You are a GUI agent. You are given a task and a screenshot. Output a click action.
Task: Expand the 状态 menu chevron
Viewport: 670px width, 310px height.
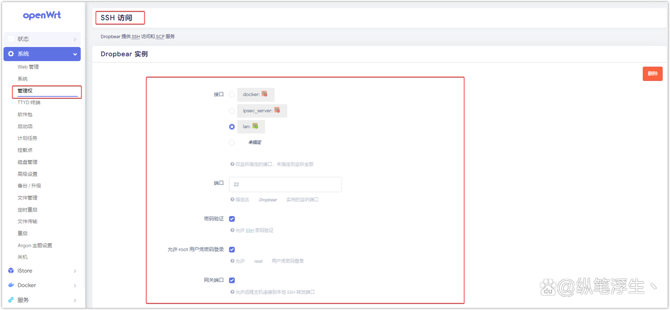75,39
